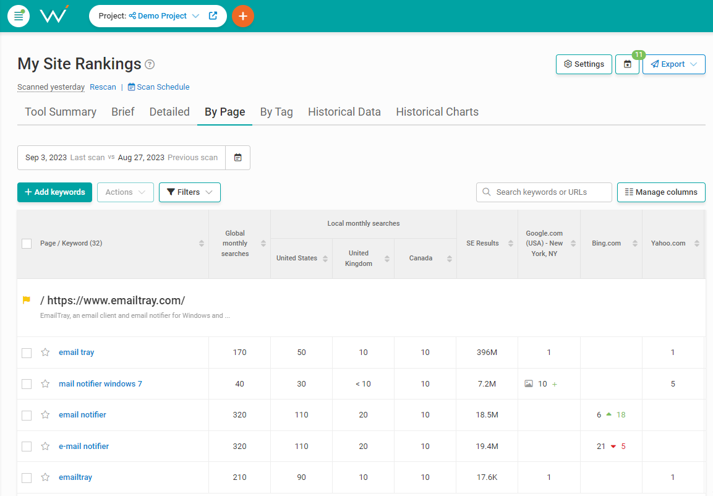Open the email tray keyword link

coord(77,353)
